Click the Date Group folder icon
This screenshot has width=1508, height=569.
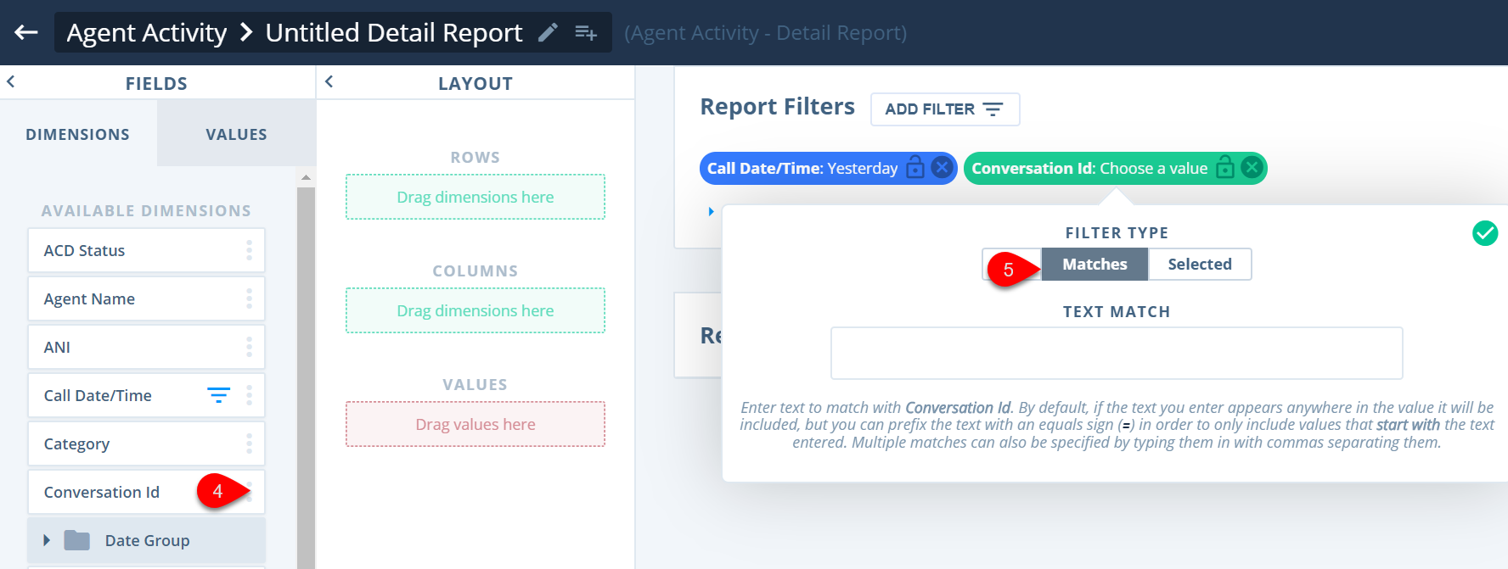77,540
